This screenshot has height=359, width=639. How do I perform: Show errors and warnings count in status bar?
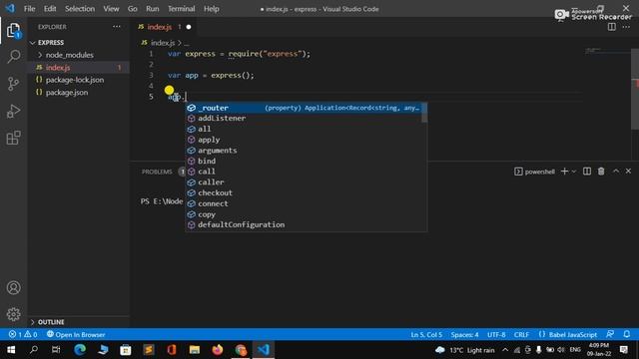pos(23,335)
